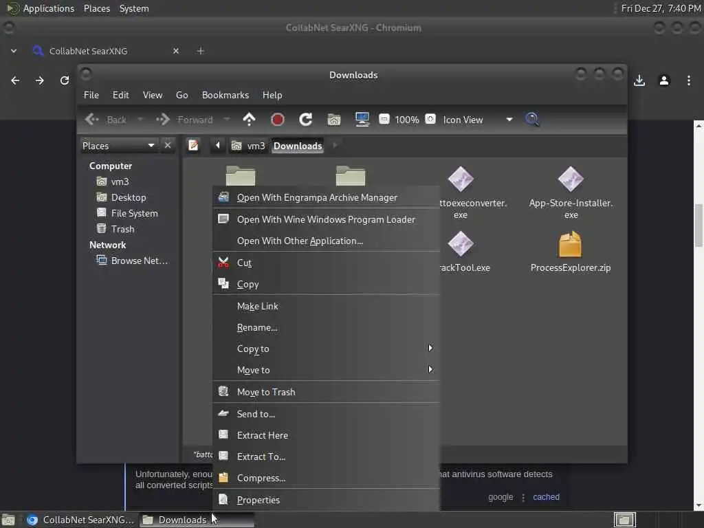Image resolution: width=704 pixels, height=528 pixels.
Task: Close the CollabNet SearXNG tab
Action: (176, 51)
